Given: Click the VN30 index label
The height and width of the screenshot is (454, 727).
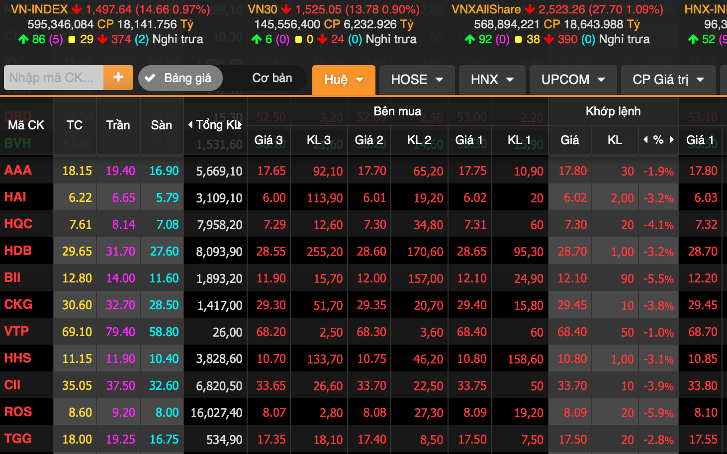Looking at the screenshot, I should pyautogui.click(x=263, y=9).
